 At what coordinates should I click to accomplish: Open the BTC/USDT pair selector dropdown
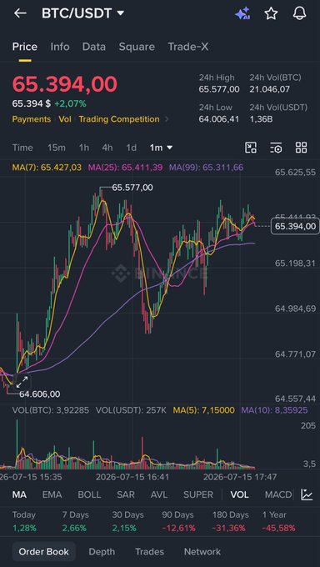(82, 13)
